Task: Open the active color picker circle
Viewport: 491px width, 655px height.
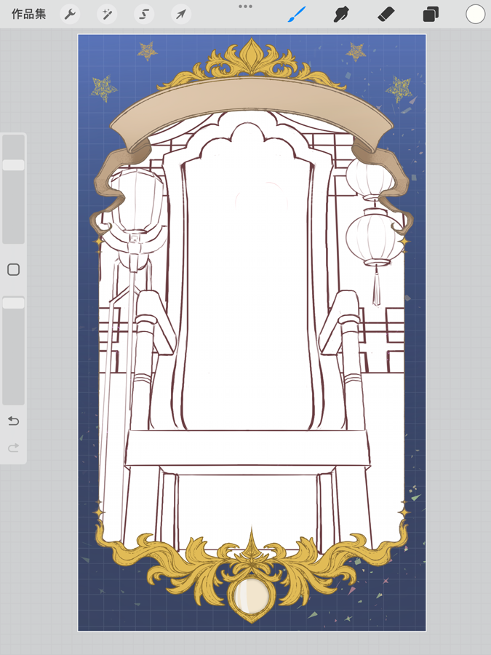Action: point(476,15)
